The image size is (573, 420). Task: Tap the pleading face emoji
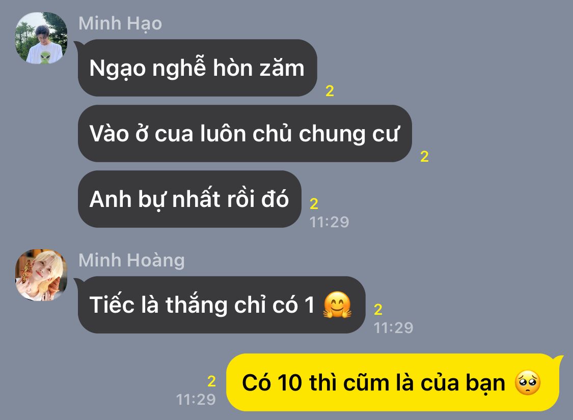pyautogui.click(x=527, y=382)
